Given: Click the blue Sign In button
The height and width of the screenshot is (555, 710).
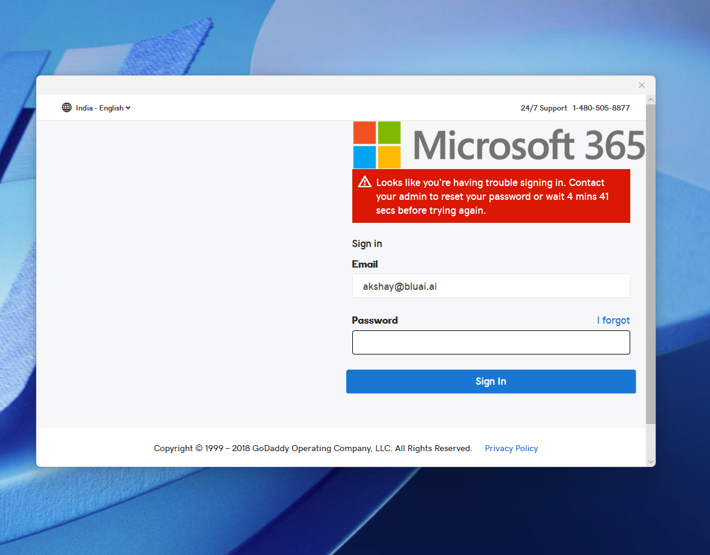Looking at the screenshot, I should 491,381.
